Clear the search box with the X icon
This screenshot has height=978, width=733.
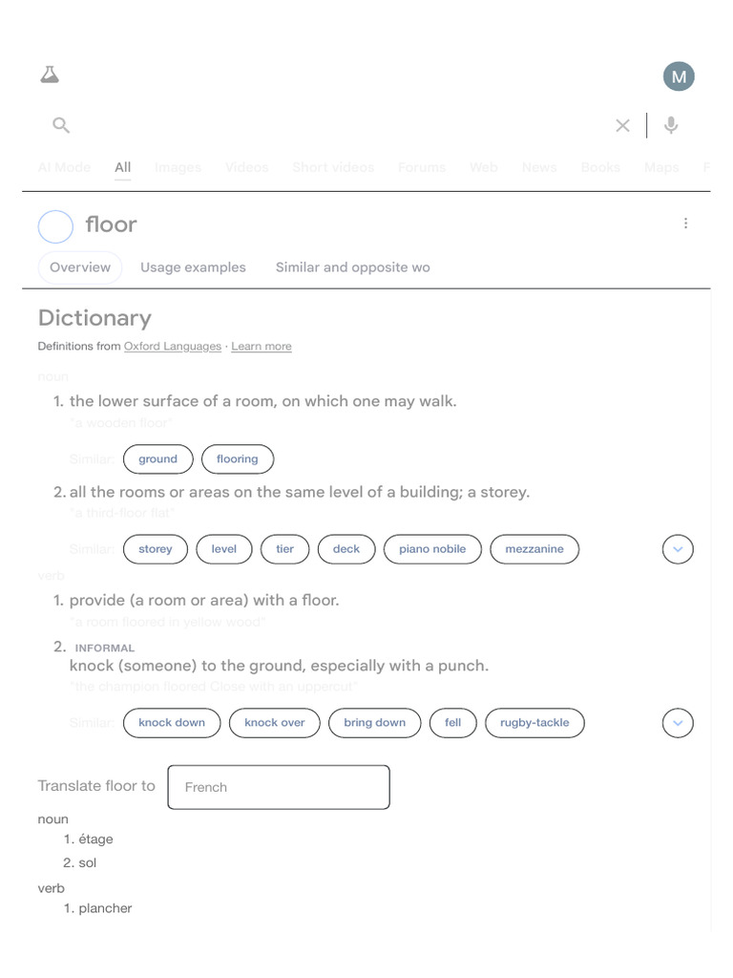(622, 125)
